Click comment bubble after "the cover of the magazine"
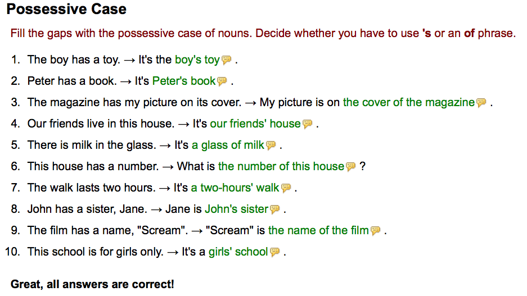Image resolution: width=527 pixels, height=296 pixels. (481, 103)
